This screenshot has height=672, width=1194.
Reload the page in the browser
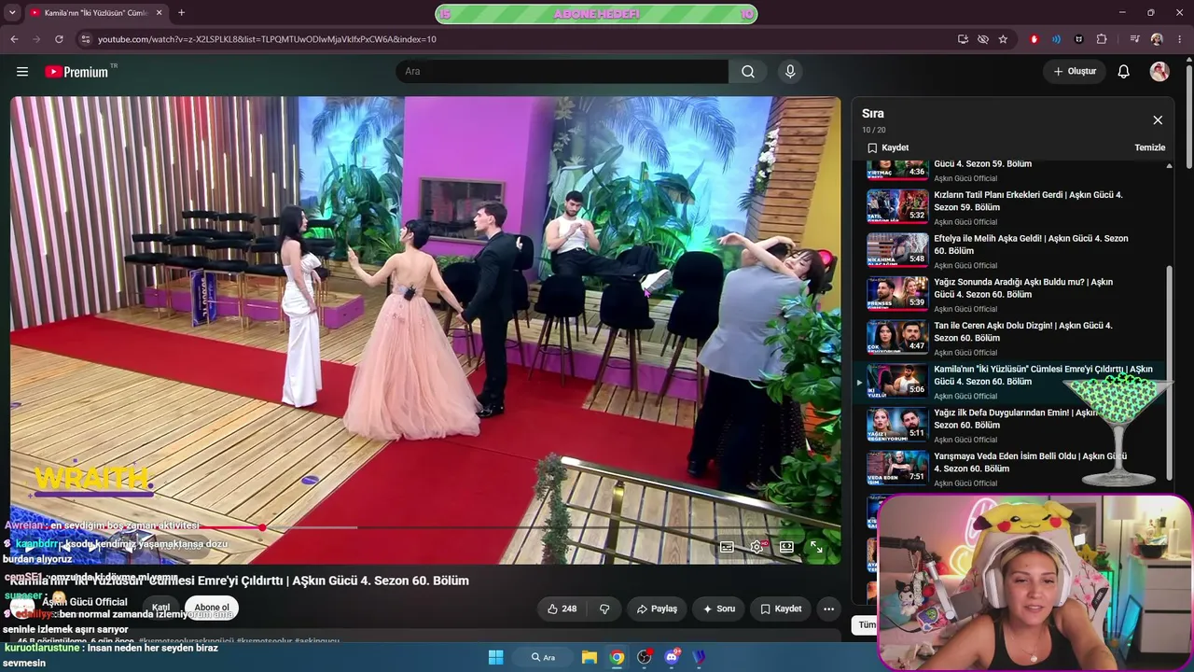[59, 39]
